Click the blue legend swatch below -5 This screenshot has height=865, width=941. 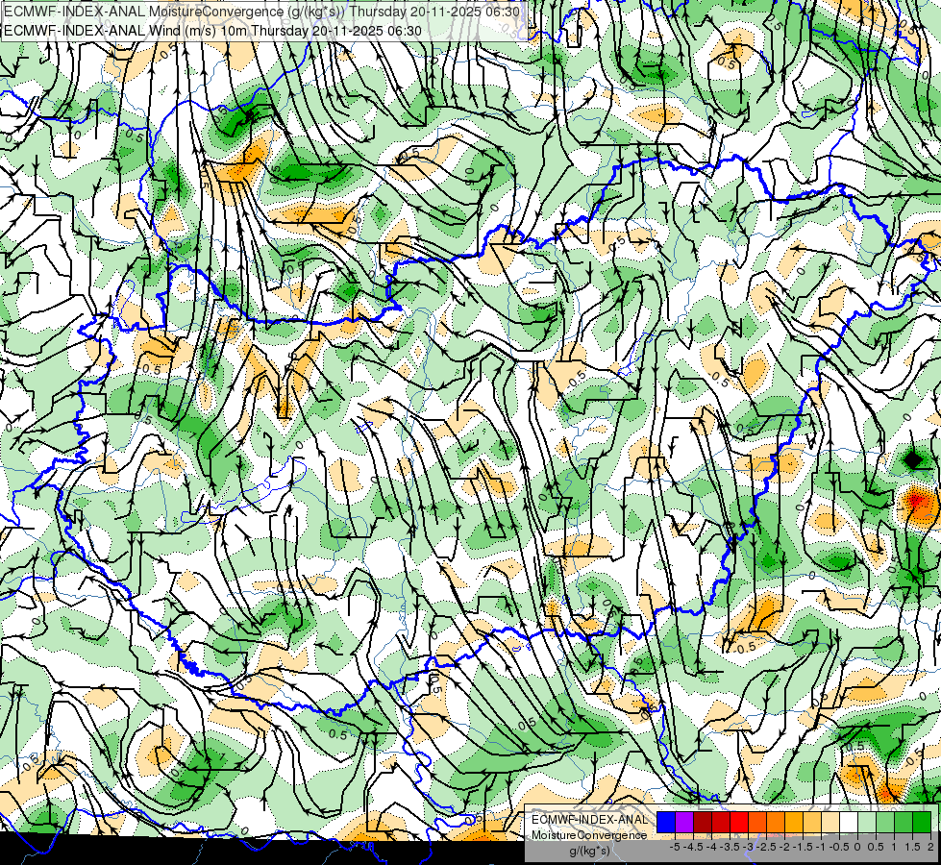pos(666,823)
